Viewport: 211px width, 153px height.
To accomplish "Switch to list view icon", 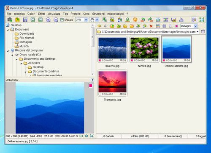I will coord(170,26).
